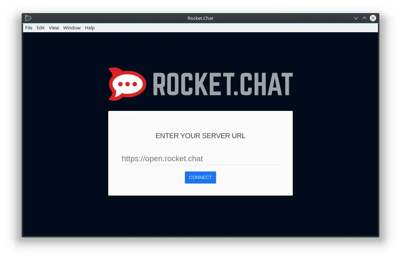Open the File menu

(x=29, y=28)
